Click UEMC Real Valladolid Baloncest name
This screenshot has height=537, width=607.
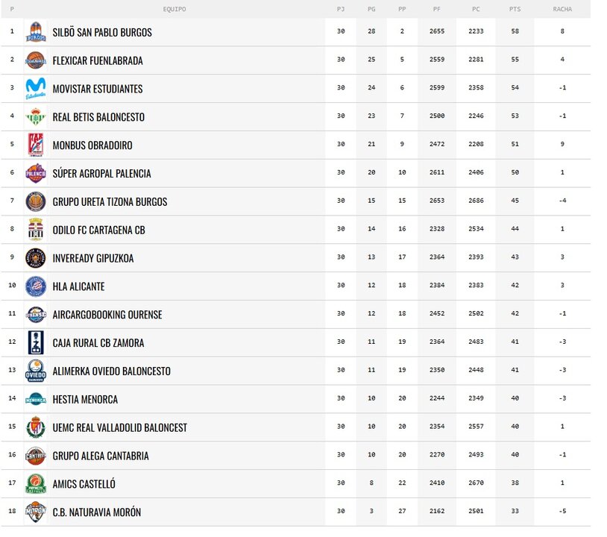pos(119,428)
